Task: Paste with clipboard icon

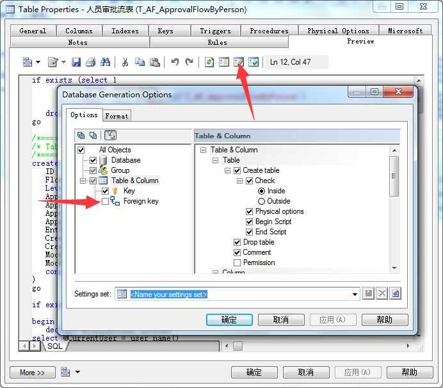Action: click(154, 62)
